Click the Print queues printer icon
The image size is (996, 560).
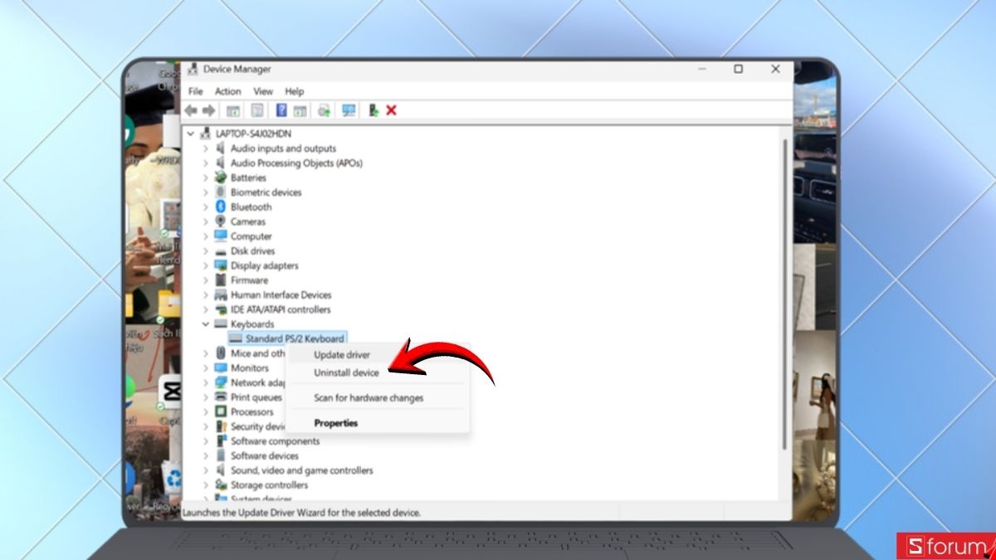click(221, 397)
